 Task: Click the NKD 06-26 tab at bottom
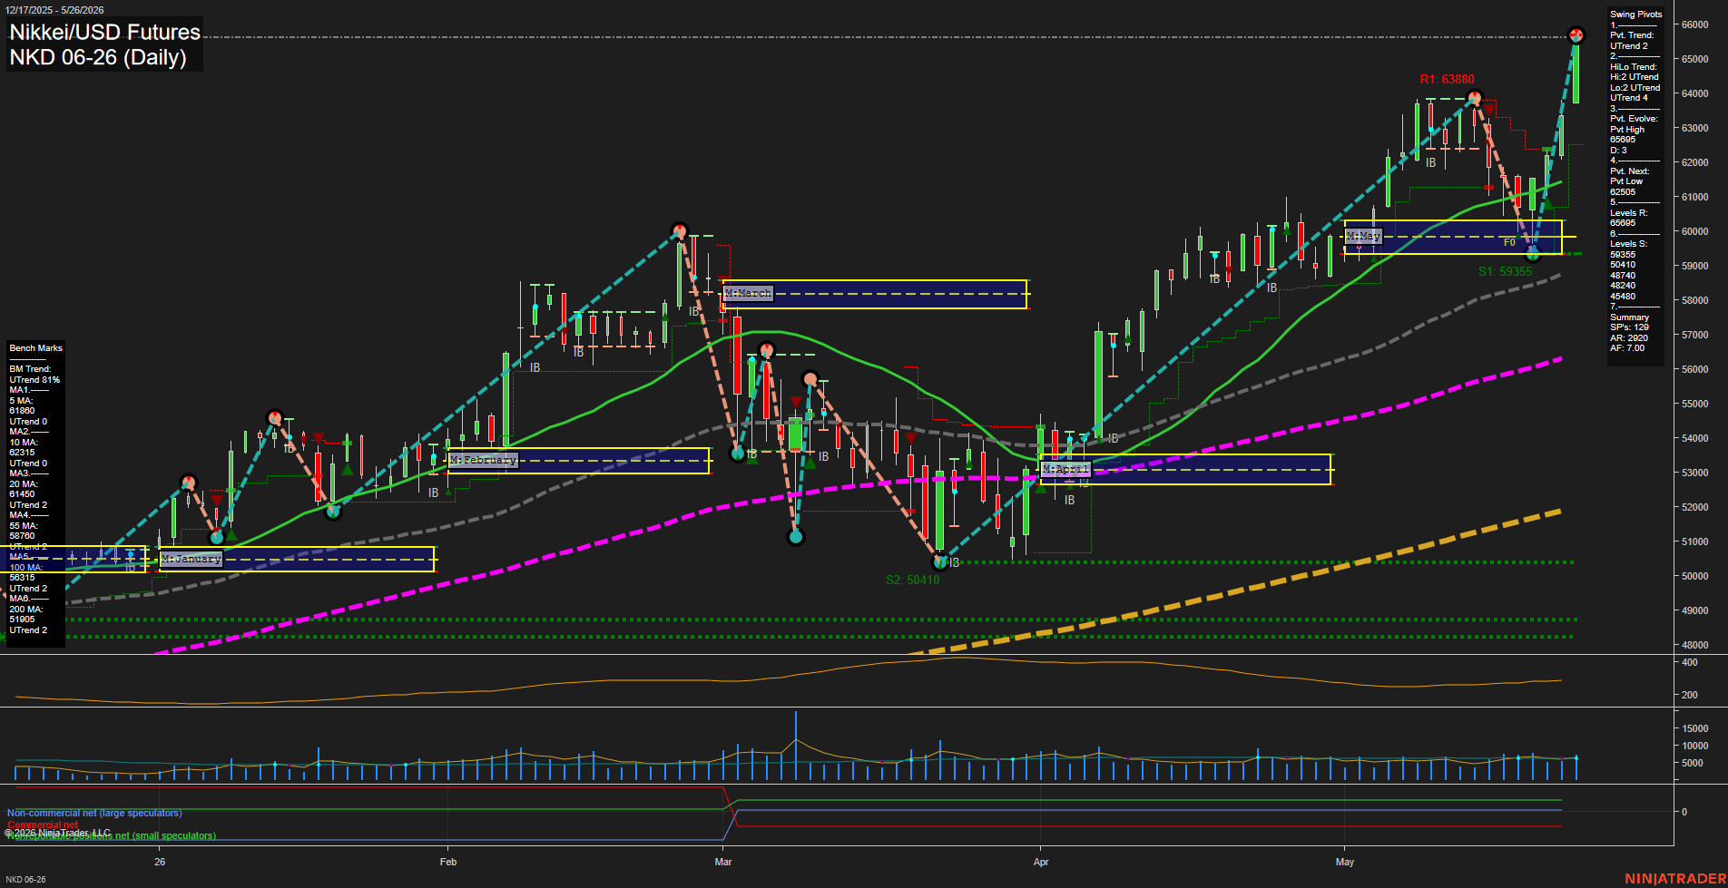pos(25,880)
